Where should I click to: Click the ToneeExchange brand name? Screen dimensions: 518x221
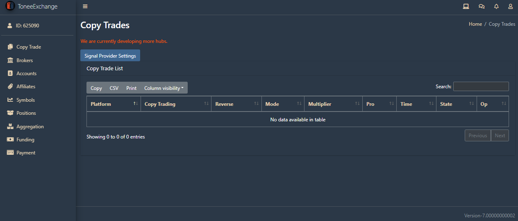38,7
